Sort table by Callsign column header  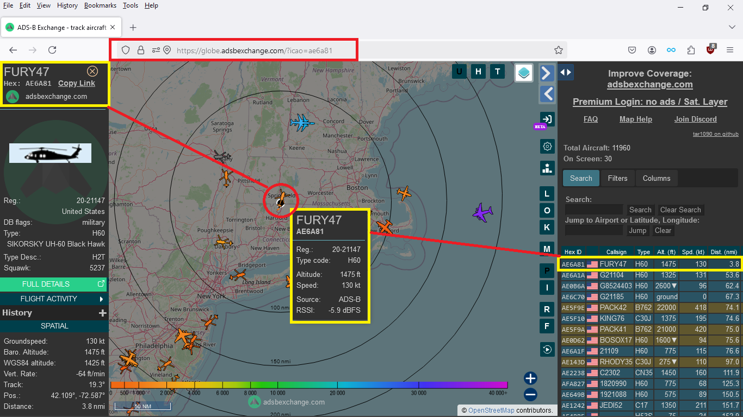[x=616, y=252]
